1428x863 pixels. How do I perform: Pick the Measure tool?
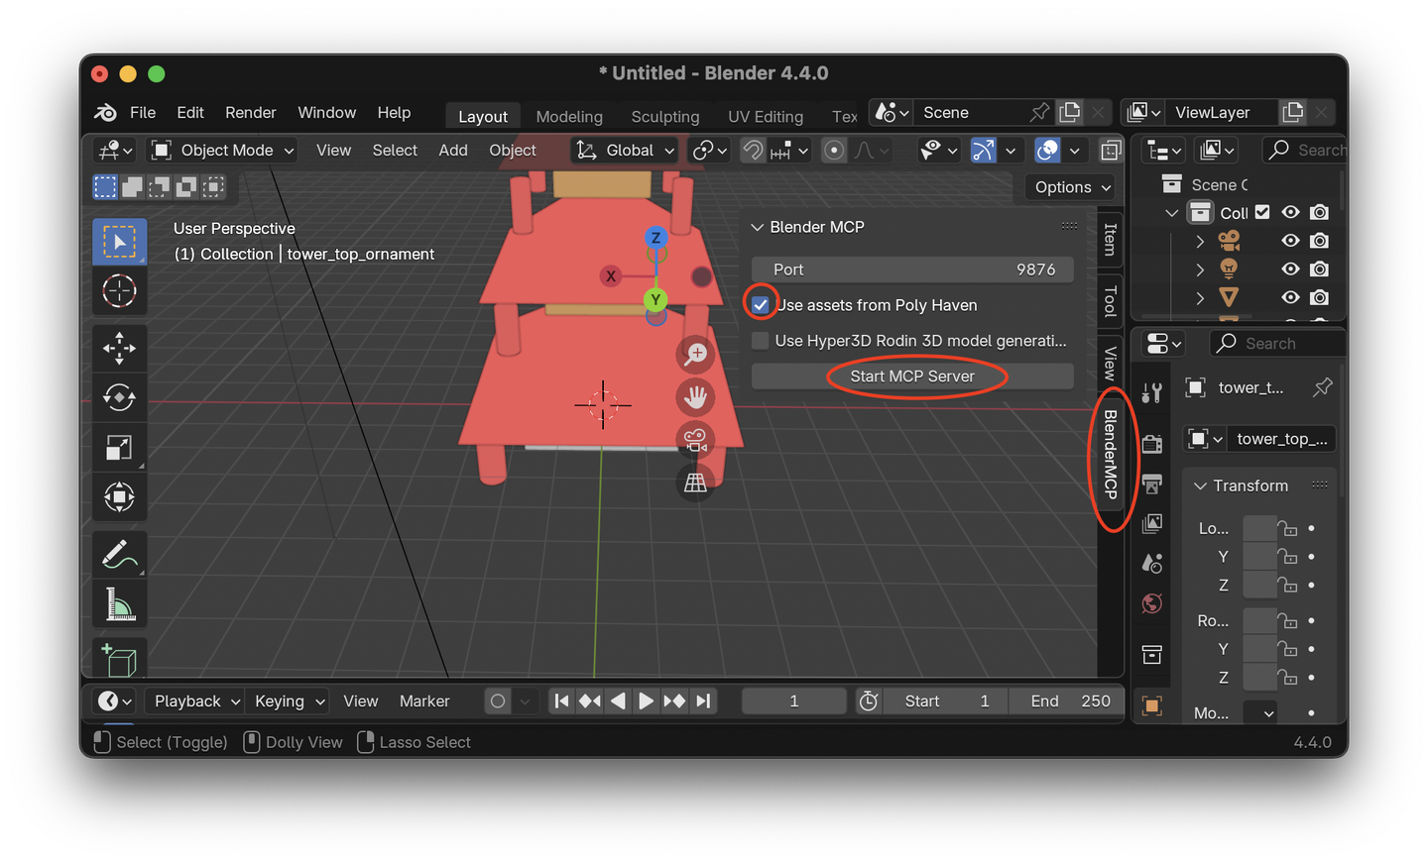(x=120, y=603)
